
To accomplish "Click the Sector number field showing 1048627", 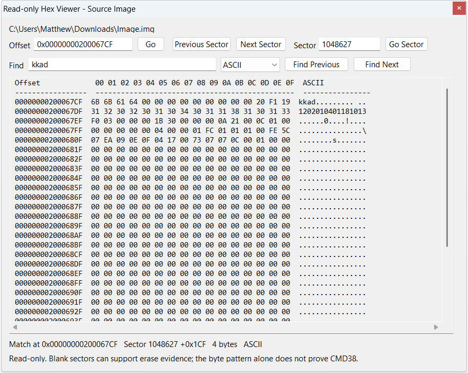I will tap(349, 44).
